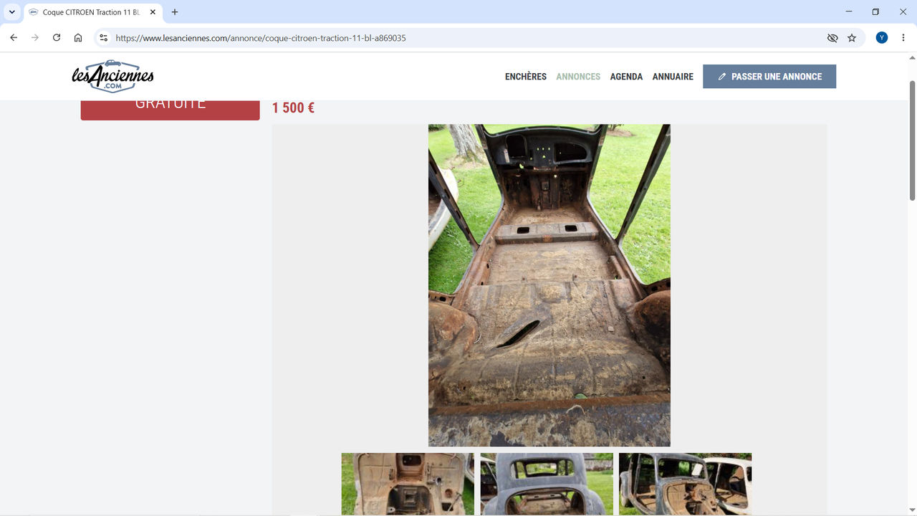917x516 pixels.
Task: Expand the tab search dropdown
Action: [x=12, y=12]
